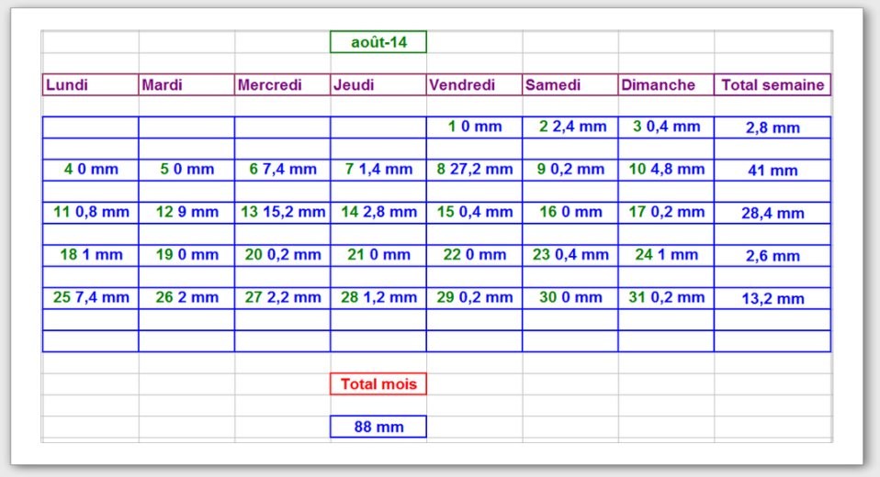Select the Vendredi header cell

[474, 84]
